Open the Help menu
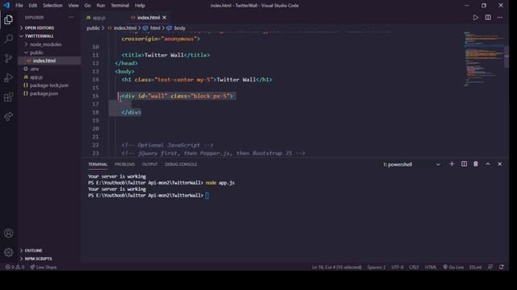This screenshot has width=517, height=290. [x=140, y=6]
